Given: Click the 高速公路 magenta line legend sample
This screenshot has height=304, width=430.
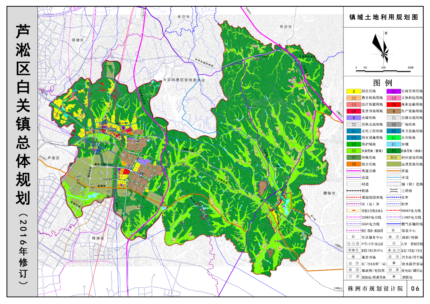Looking at the screenshot, I should pyautogui.click(x=354, y=171).
